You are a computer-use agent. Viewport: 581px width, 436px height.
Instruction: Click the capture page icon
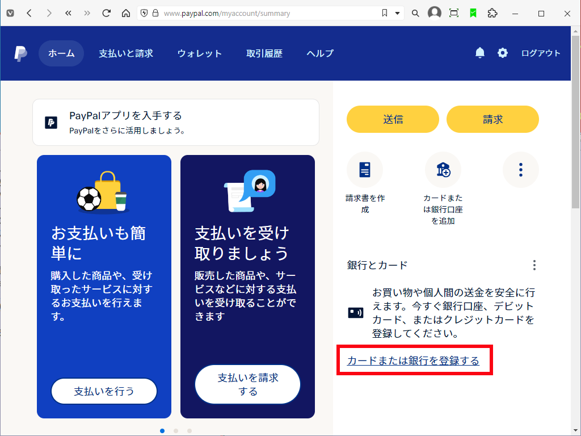point(454,14)
